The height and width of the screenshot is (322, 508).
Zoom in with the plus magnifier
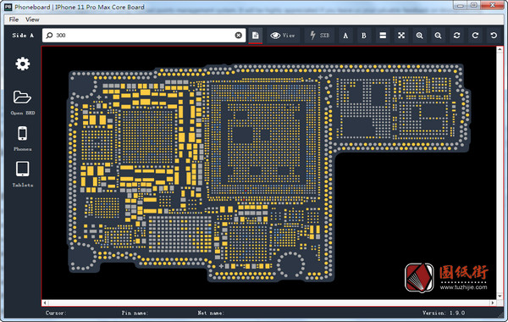420,36
